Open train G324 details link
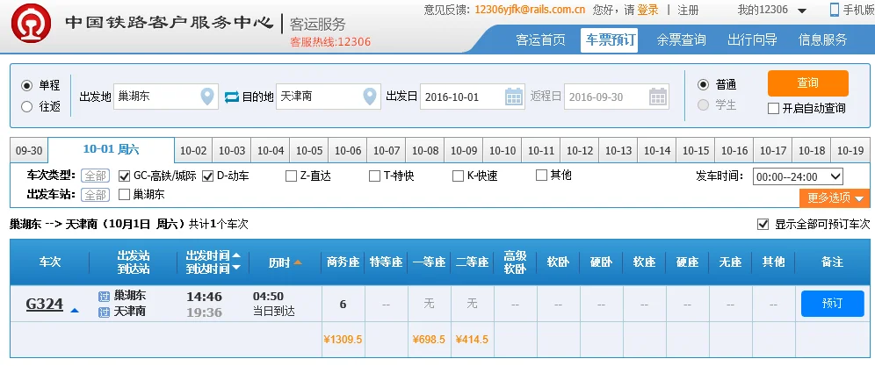 coord(45,305)
